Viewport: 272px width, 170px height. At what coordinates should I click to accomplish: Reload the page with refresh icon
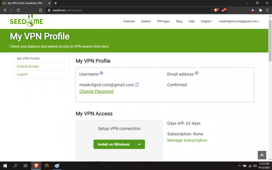pyautogui.click(x=18, y=10)
